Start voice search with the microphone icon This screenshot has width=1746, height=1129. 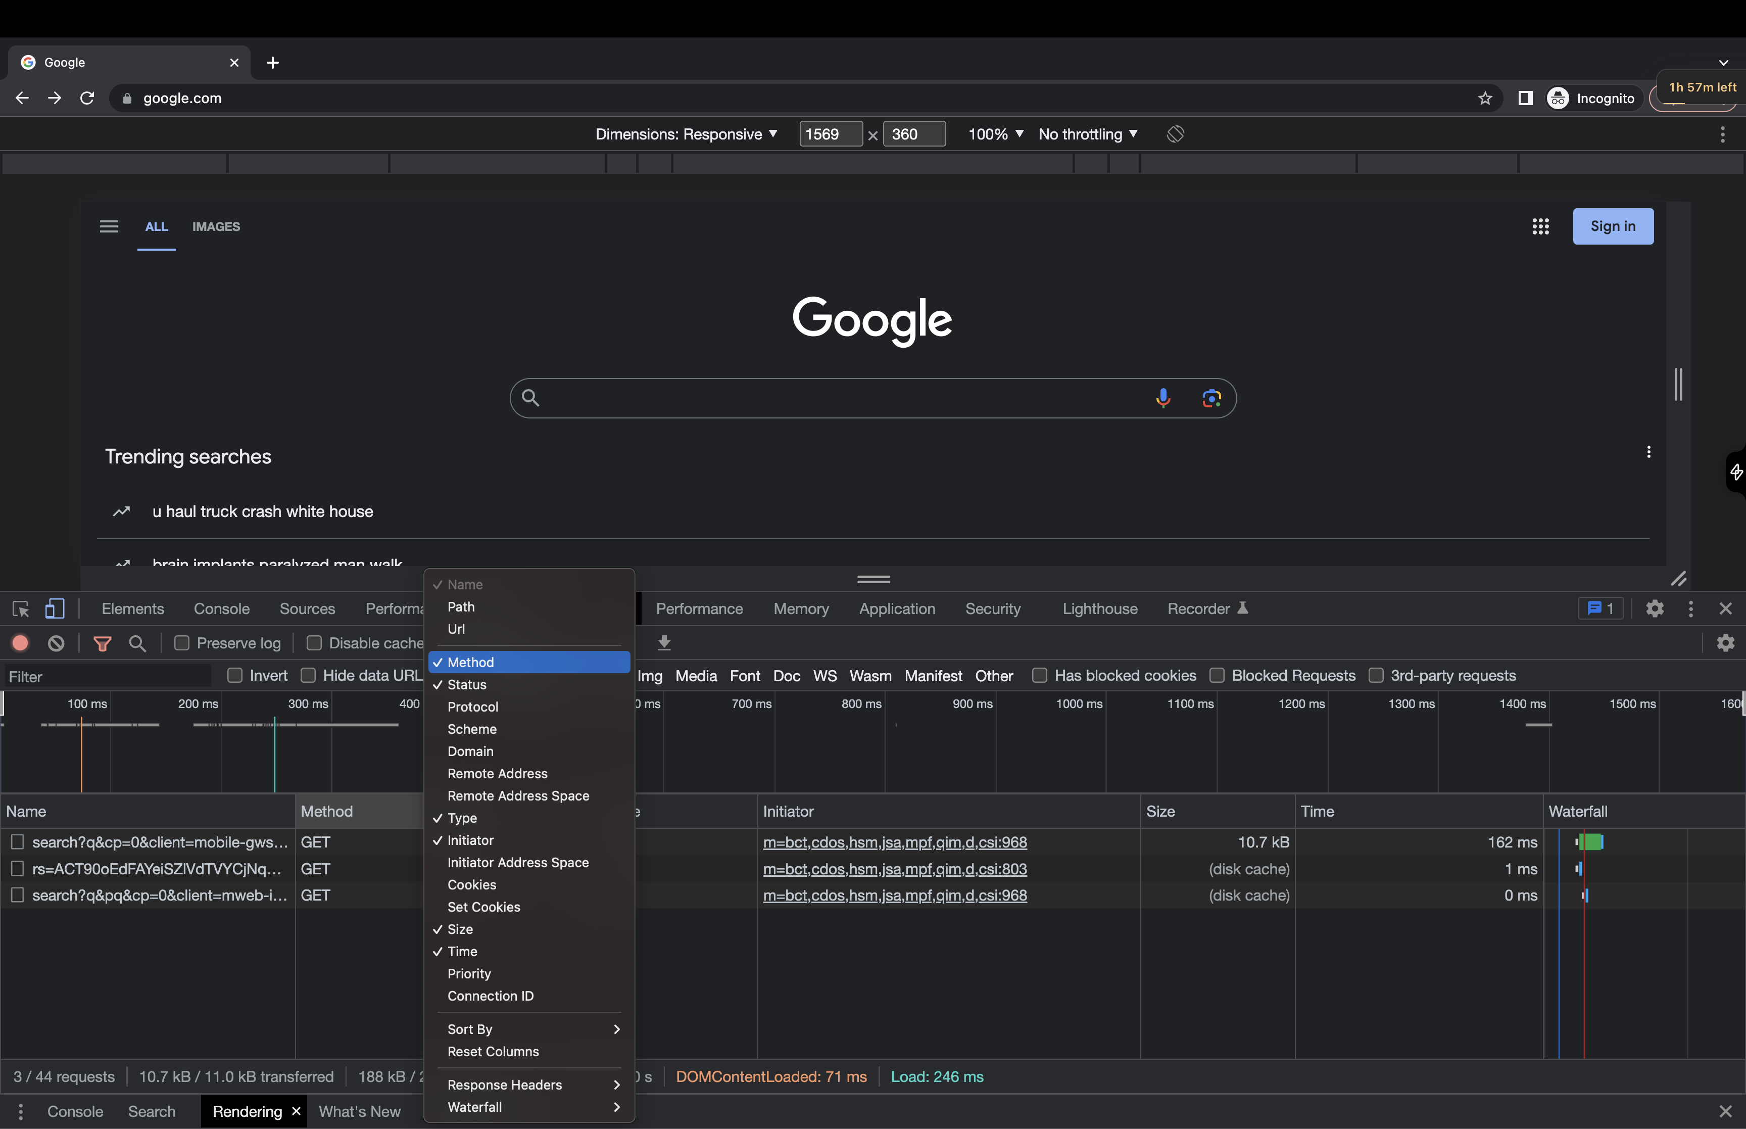[1163, 398]
